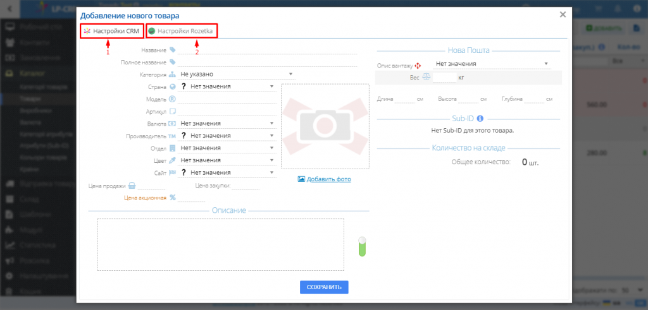Click the 'Общее количество:' label
The image size is (648, 310).
pyautogui.click(x=482, y=162)
